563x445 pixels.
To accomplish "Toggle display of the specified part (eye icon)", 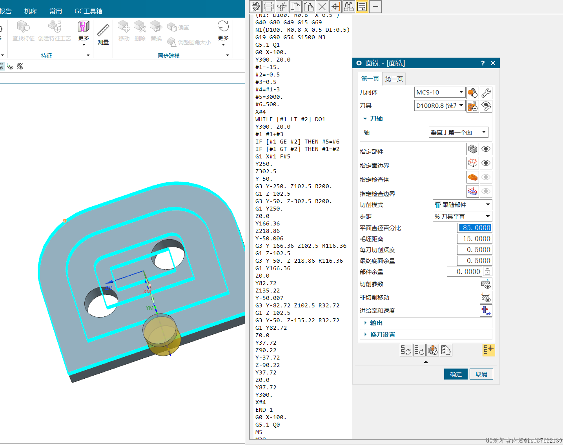I will 486,149.
